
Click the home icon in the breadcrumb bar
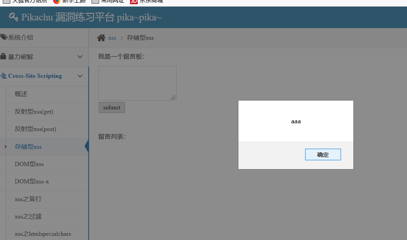click(101, 37)
